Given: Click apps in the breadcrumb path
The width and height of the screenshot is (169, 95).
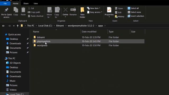Looking at the screenshot, I should [x=100, y=26].
